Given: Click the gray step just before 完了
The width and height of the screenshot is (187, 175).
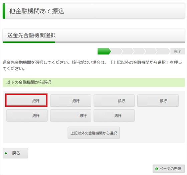Looking at the screenshot, I should click(162, 51).
